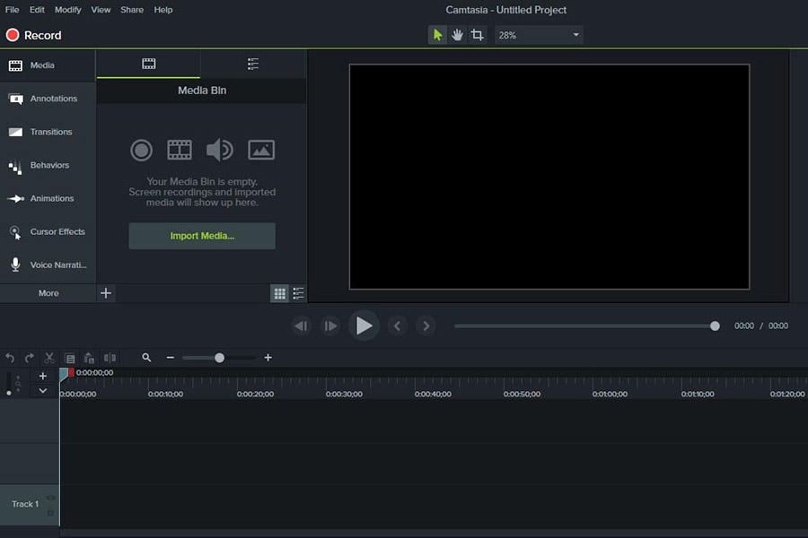Select the arrow Select tool
808x538 pixels.
coord(437,35)
